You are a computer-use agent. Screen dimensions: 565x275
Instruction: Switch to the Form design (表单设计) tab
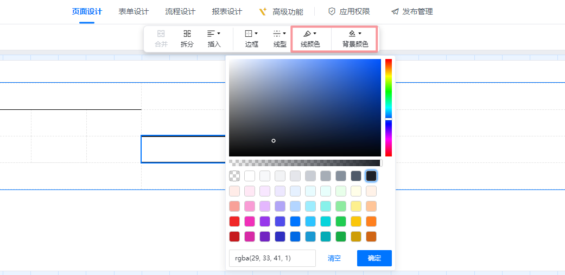pyautogui.click(x=134, y=11)
